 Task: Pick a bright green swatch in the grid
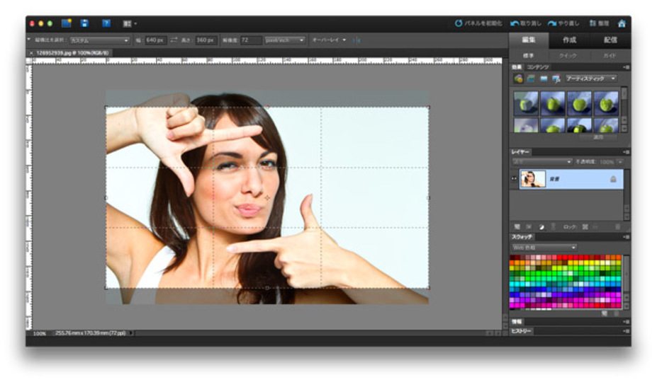[539, 274]
